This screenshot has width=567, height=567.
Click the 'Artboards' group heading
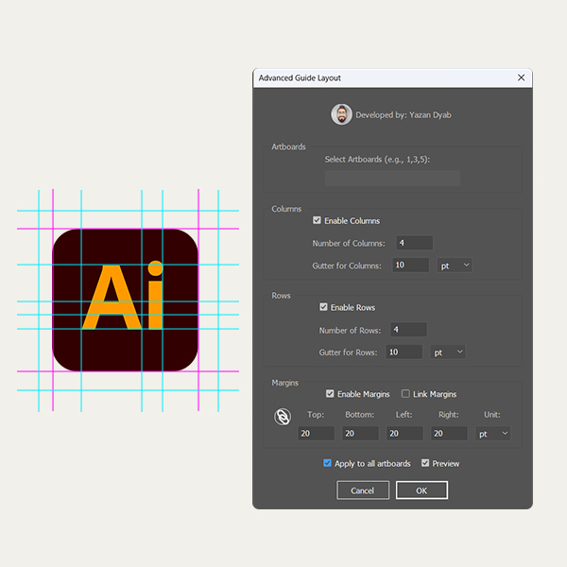(x=288, y=146)
